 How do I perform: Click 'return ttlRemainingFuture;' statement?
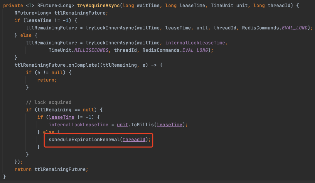coord(51,169)
